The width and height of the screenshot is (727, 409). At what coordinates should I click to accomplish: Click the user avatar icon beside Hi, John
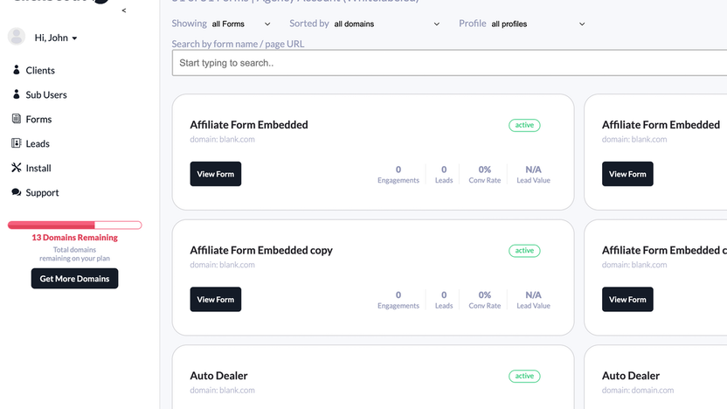(x=17, y=37)
